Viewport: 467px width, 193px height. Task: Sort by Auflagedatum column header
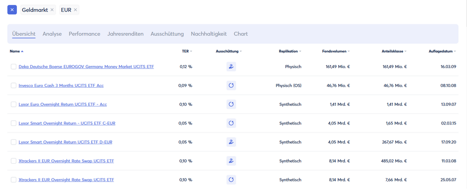pyautogui.click(x=442, y=51)
